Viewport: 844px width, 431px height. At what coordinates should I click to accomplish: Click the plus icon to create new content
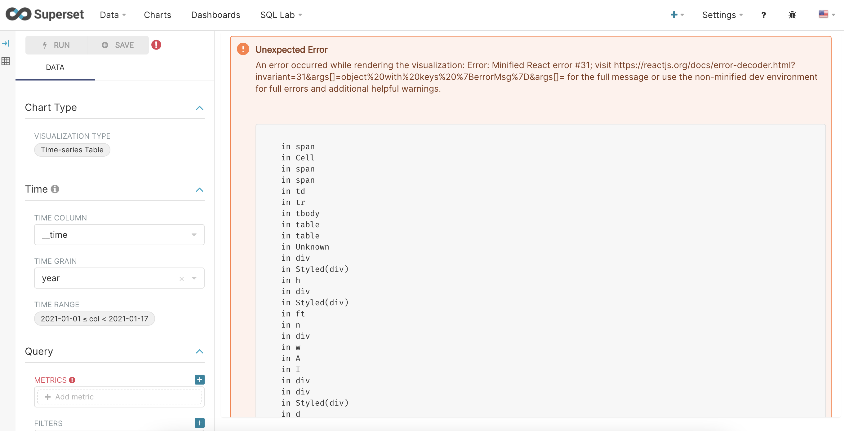click(x=674, y=15)
